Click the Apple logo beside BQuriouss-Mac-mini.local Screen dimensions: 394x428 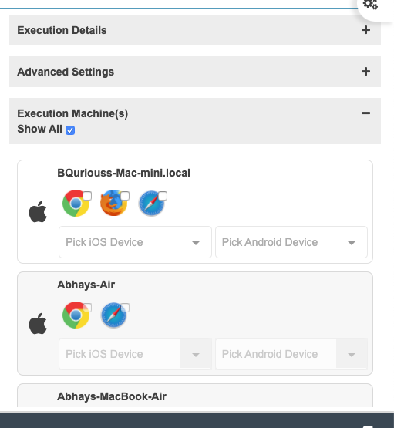38,212
